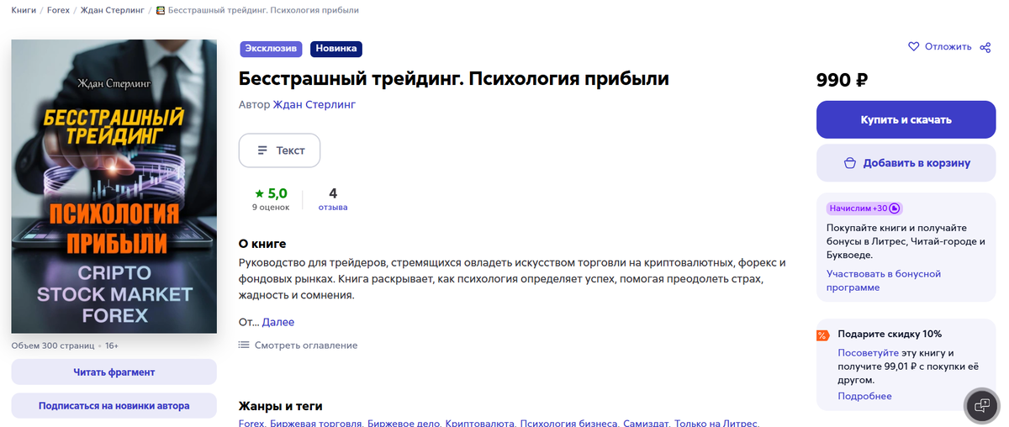
Task: Click the Начислим +30 bonus badge
Action: (x=864, y=208)
